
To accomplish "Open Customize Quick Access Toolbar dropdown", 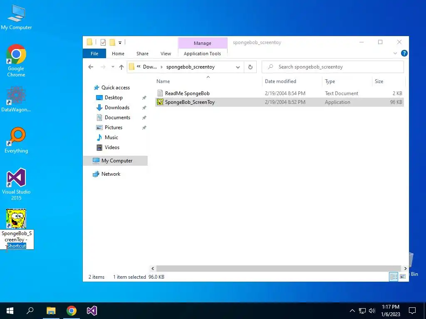I will click(120, 42).
